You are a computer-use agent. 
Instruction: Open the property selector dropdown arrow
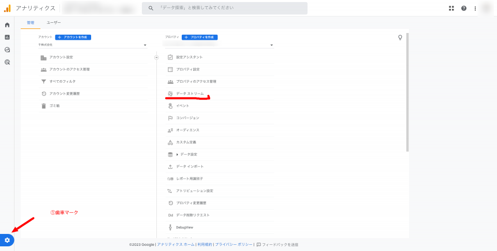click(272, 46)
